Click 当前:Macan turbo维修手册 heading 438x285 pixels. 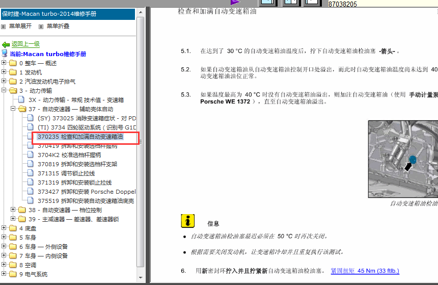pos(48,54)
